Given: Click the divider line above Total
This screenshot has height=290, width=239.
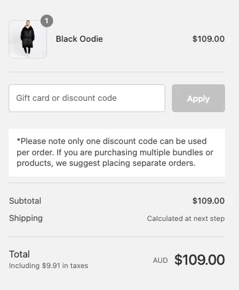Looking at the screenshot, I should tap(117, 236).
